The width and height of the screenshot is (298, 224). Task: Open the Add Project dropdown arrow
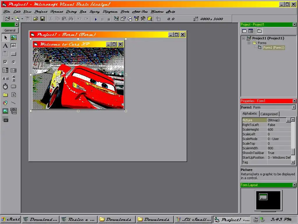(12, 19)
